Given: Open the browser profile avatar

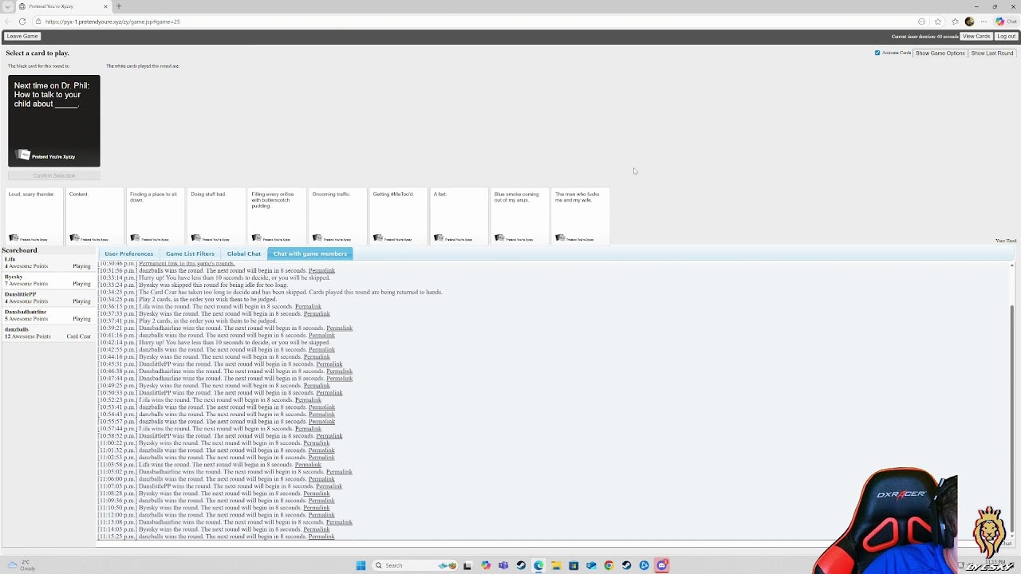Looking at the screenshot, I should (969, 22).
